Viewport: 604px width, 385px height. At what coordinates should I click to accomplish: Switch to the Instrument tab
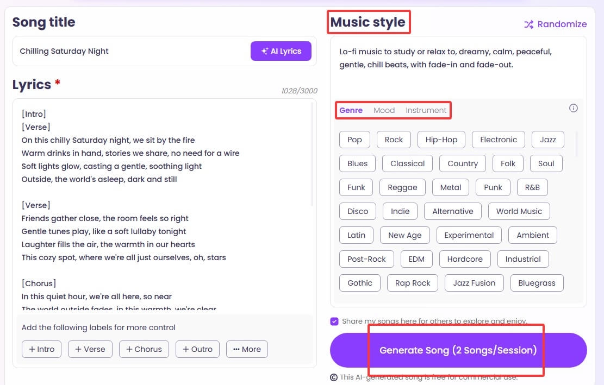[x=426, y=110]
